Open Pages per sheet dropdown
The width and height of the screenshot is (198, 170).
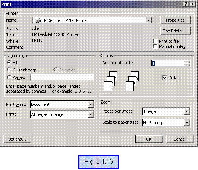coord(187,111)
